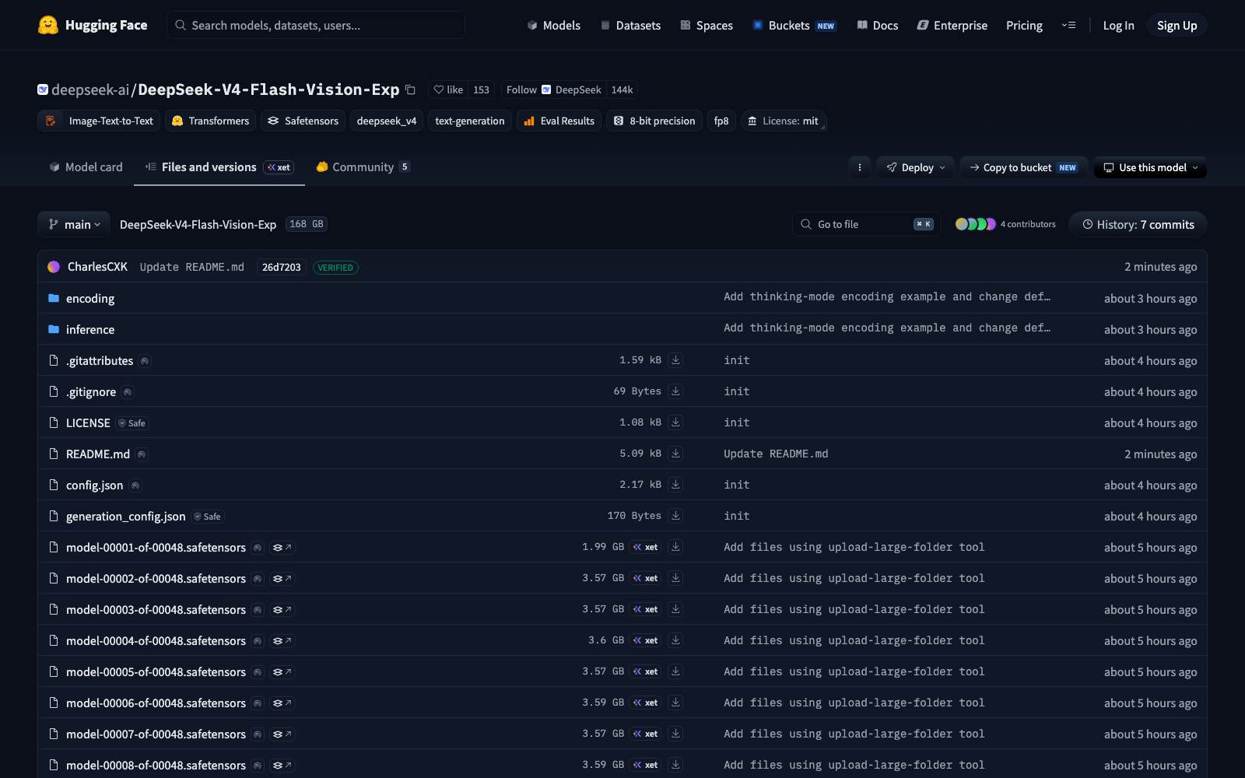Expand the navigation overflow menu
Image resolution: width=1245 pixels, height=778 pixels.
click(1068, 25)
